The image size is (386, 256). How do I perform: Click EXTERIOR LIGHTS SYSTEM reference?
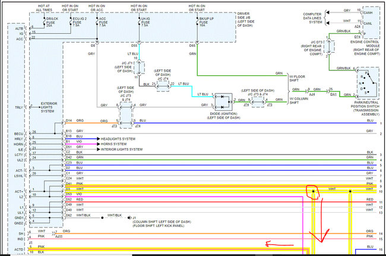[48, 107]
